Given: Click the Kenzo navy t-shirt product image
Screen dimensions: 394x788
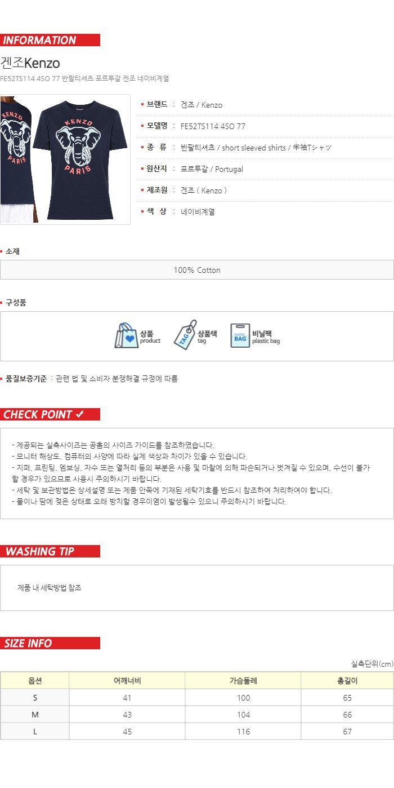Looking at the screenshot, I should tap(65, 160).
